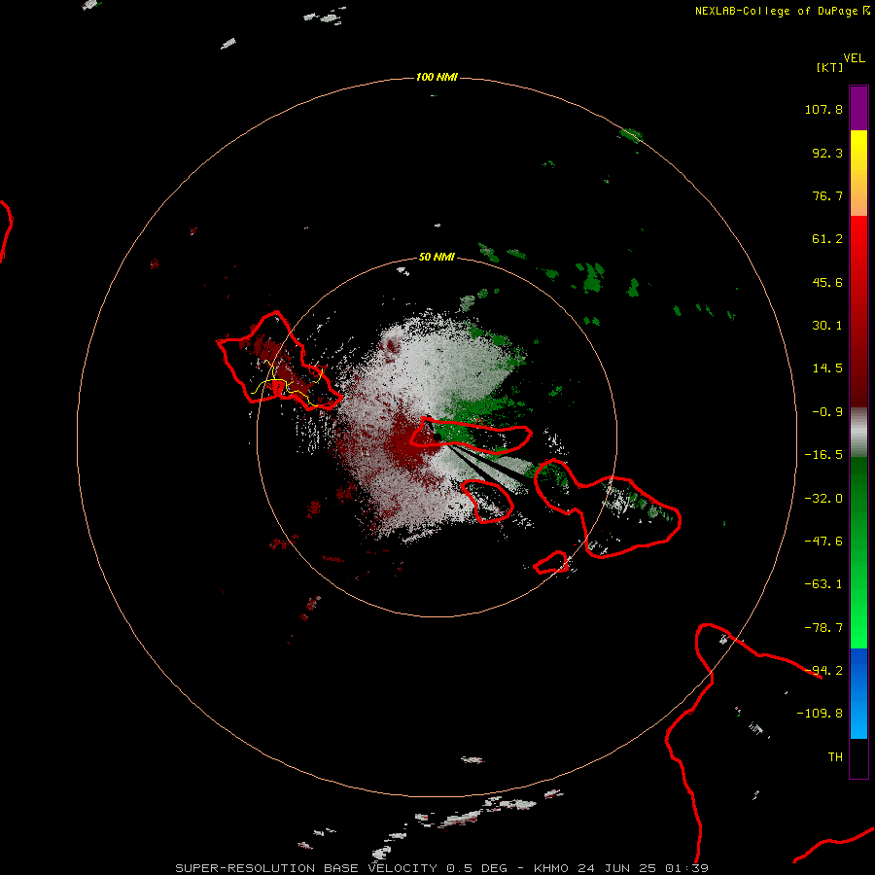Click the -63.1 scale value

823,584
